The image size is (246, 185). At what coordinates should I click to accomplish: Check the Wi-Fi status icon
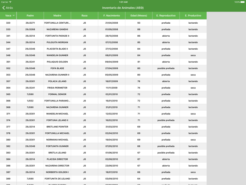pyautogui.click(x=10, y=2)
